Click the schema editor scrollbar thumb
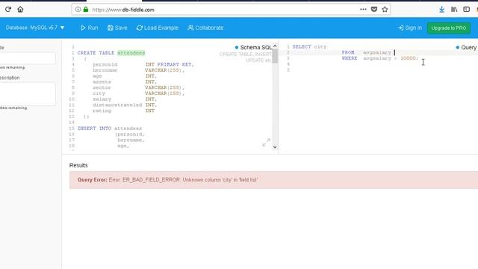The height and width of the screenshot is (269, 478). click(275, 56)
